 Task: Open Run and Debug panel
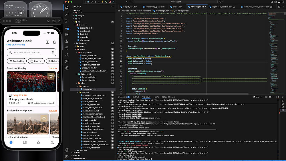[67, 28]
